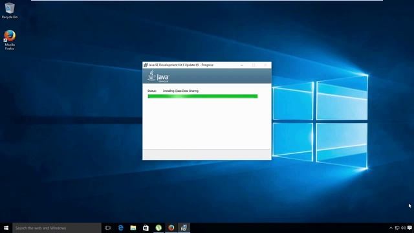Minimize the Java installer window
414x233 pixels.
click(x=242, y=65)
